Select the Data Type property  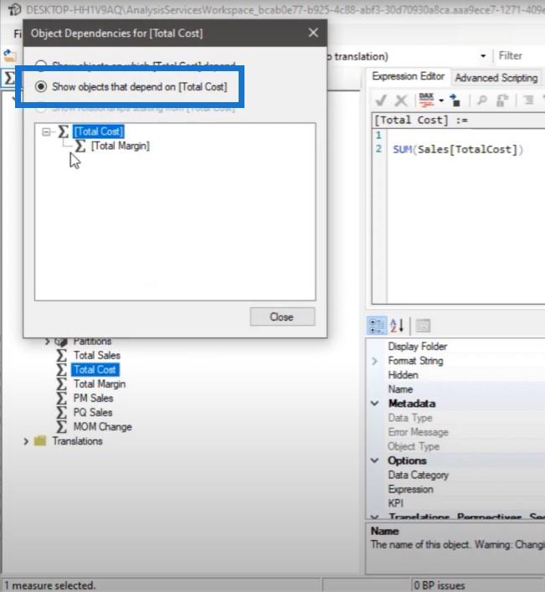410,418
